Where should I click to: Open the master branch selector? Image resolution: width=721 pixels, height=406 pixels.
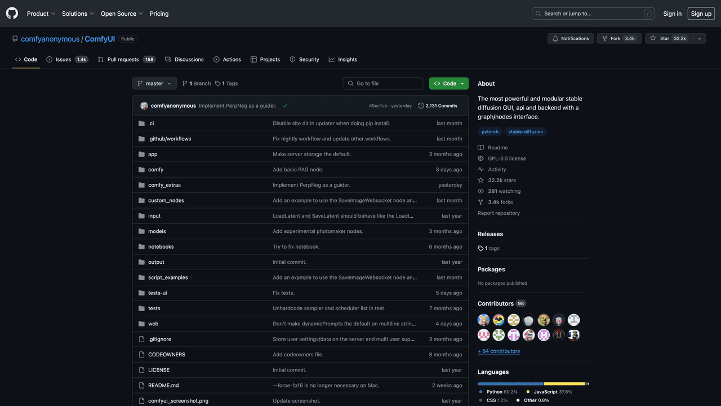154,83
